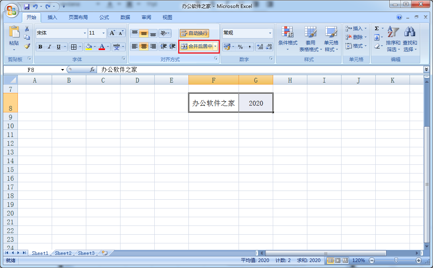Expand 合并后居中 dropdown arrow
Viewport: 433px width, 268px height.
[x=216, y=46]
